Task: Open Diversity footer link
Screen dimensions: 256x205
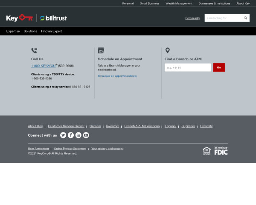Action: coord(207,126)
